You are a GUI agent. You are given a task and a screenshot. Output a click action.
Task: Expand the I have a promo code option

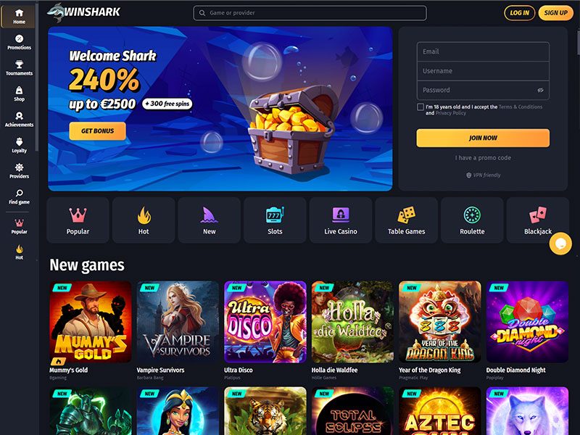(x=483, y=157)
